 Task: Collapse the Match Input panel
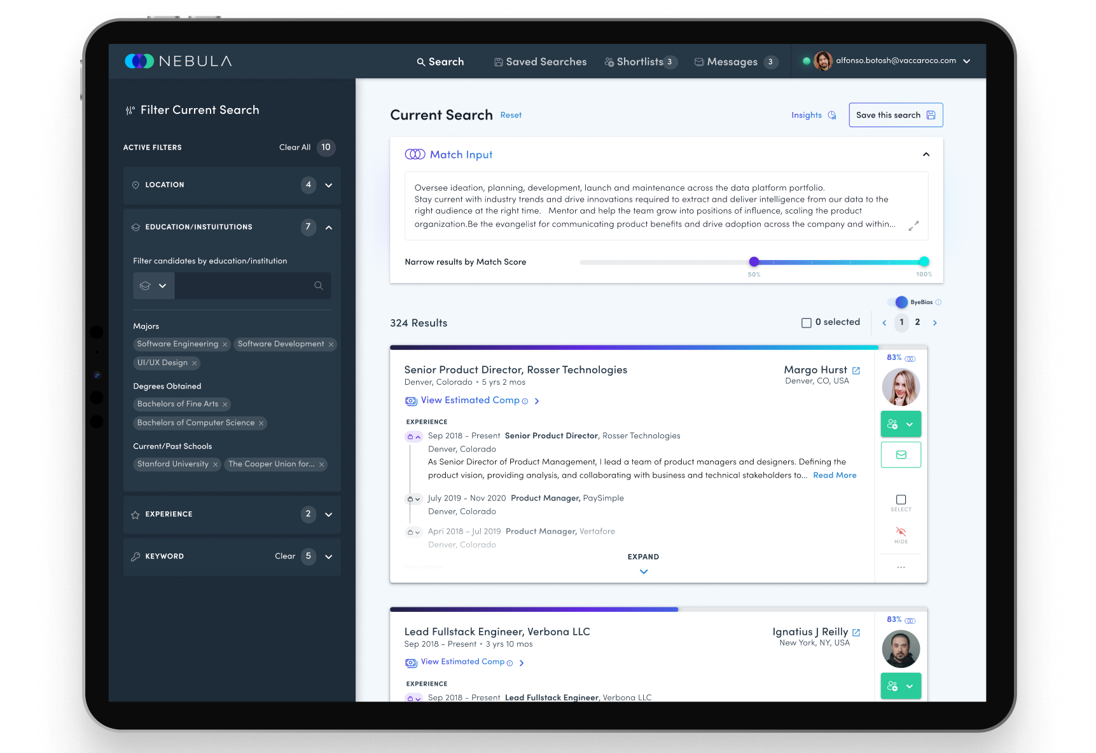pos(926,155)
